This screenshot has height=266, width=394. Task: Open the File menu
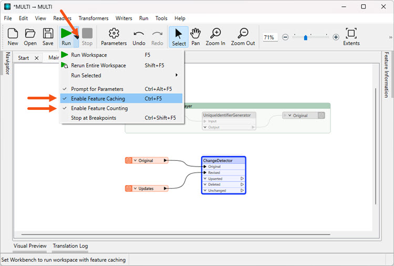(8, 18)
